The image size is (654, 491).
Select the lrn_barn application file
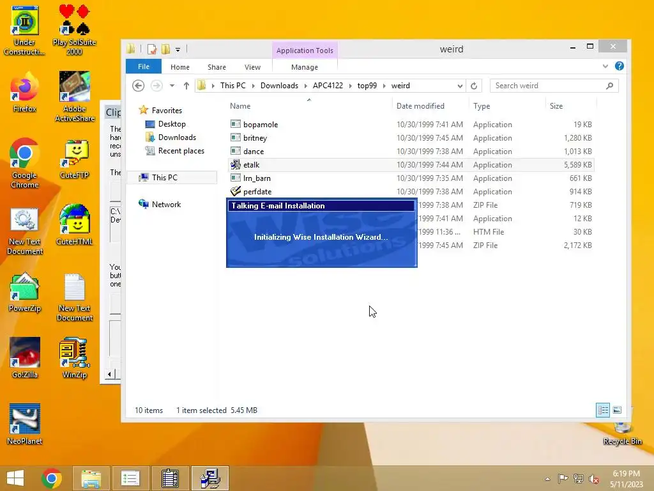point(411,178)
